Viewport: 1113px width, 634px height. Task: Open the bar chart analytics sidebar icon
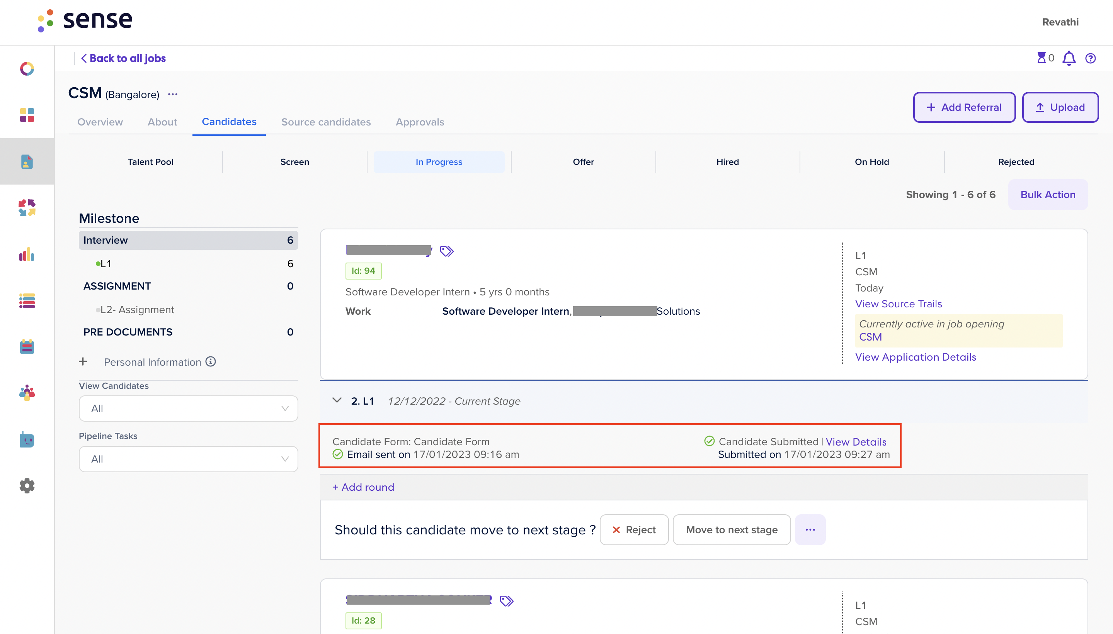[x=27, y=254]
